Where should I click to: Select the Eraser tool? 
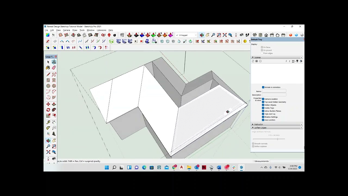(x=54, y=68)
